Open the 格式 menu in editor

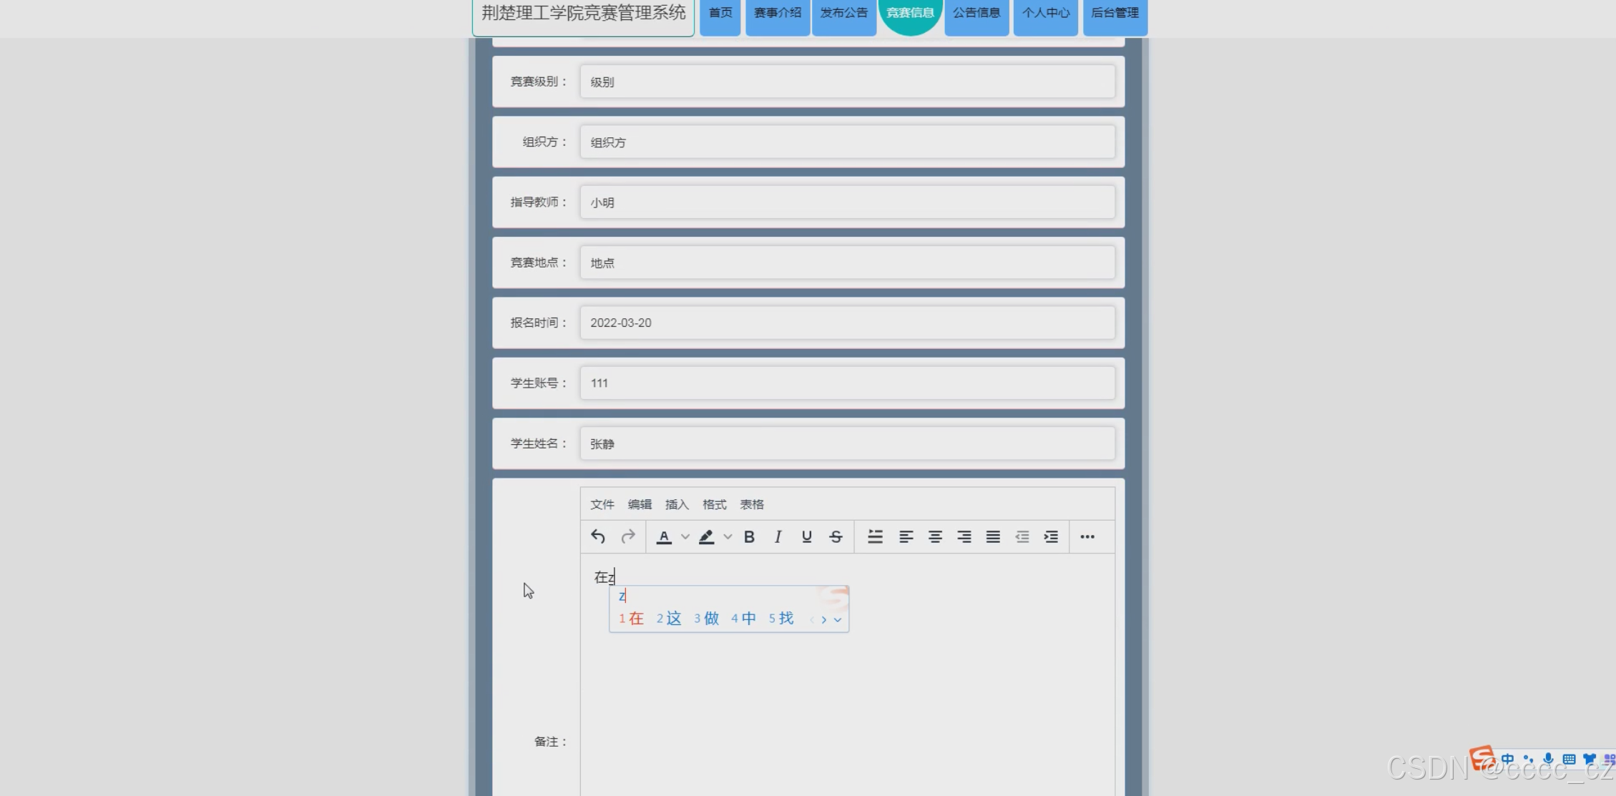[x=714, y=504]
